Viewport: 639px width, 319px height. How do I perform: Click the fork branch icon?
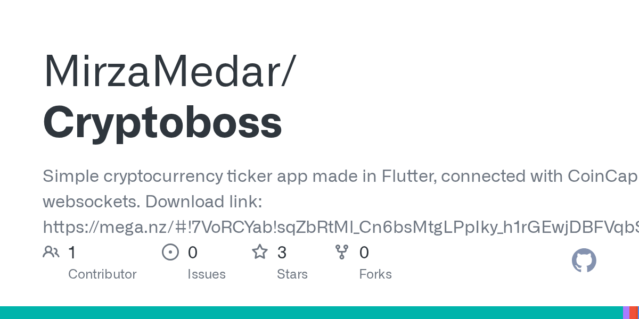tap(341, 252)
